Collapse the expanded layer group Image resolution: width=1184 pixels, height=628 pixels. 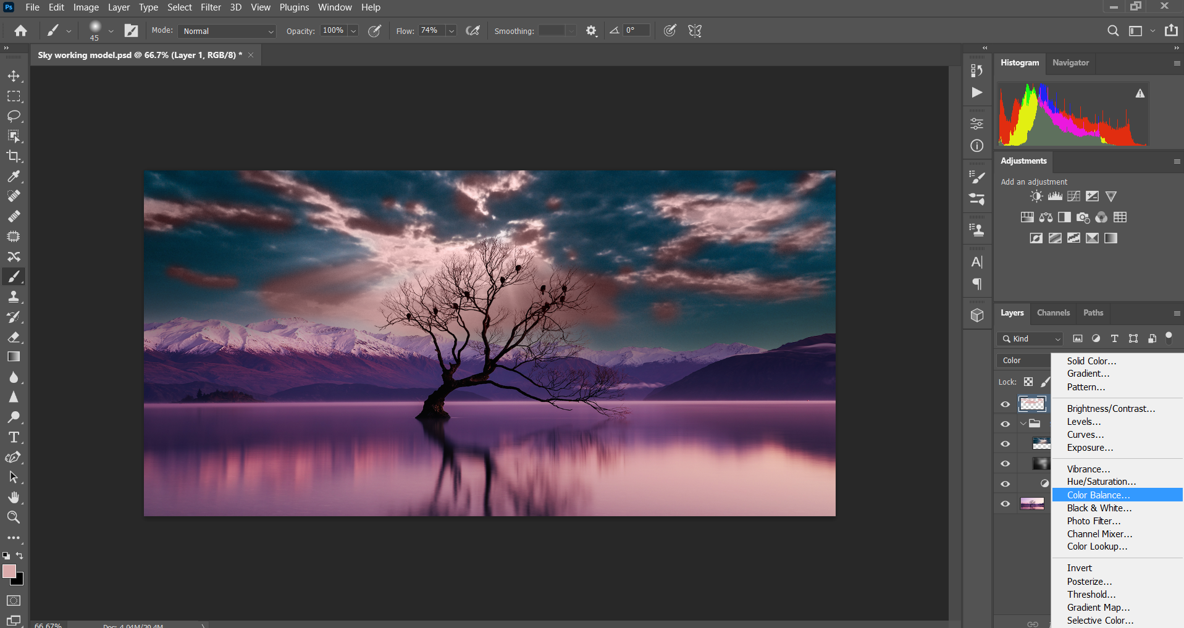[1023, 424]
